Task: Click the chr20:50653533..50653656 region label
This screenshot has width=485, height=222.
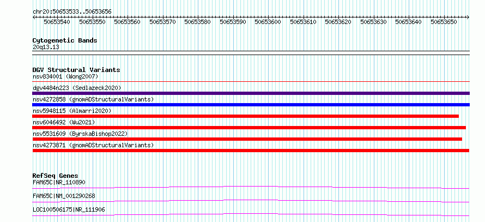Action: coord(72,12)
